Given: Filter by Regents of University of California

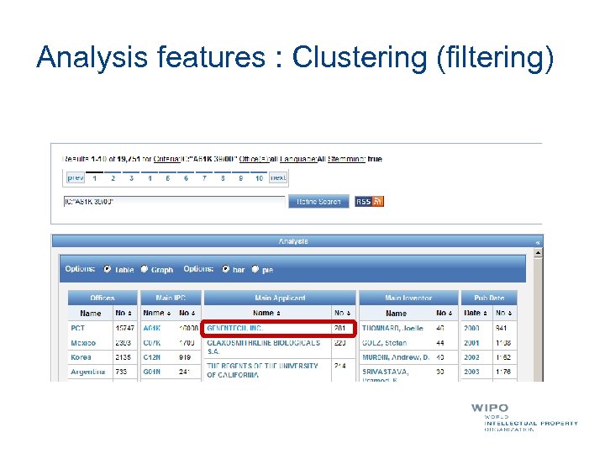Looking at the screenshot, I should [x=262, y=370].
